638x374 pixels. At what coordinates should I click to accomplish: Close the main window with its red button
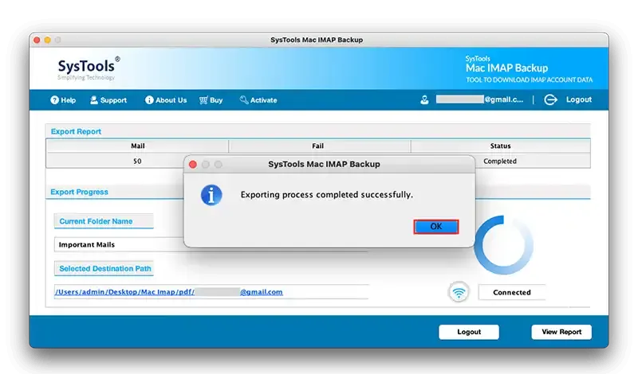(37, 40)
